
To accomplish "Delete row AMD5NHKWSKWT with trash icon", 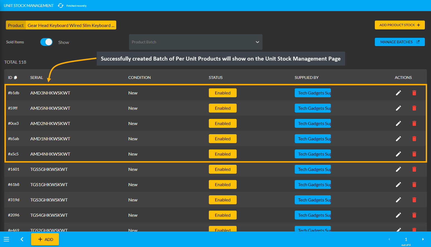I will coord(414,108).
